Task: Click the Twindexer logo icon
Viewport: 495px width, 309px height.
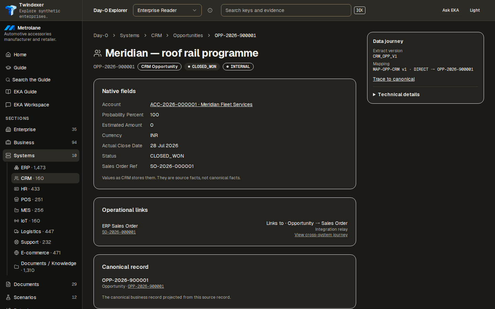Action: [11, 10]
